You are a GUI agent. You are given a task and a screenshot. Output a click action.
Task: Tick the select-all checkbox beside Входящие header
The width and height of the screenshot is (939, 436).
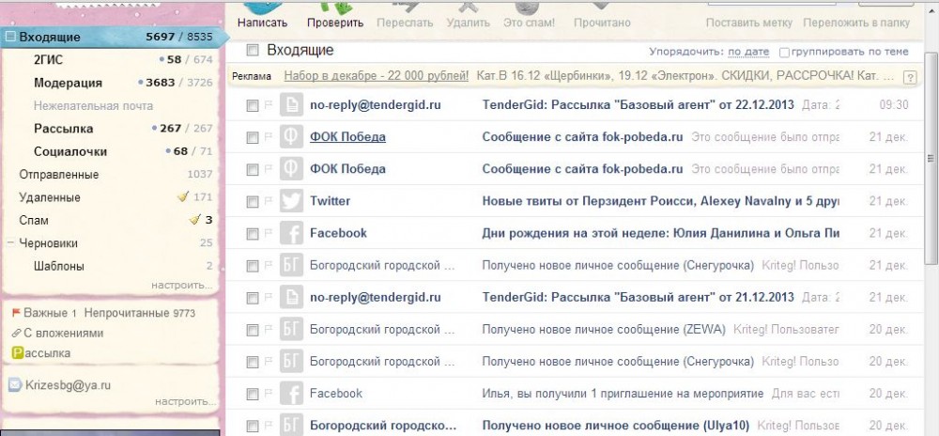pyautogui.click(x=252, y=51)
